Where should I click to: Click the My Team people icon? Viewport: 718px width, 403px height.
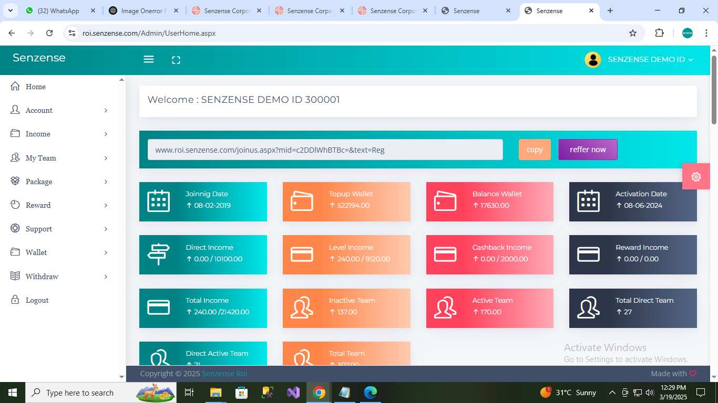coord(15,157)
